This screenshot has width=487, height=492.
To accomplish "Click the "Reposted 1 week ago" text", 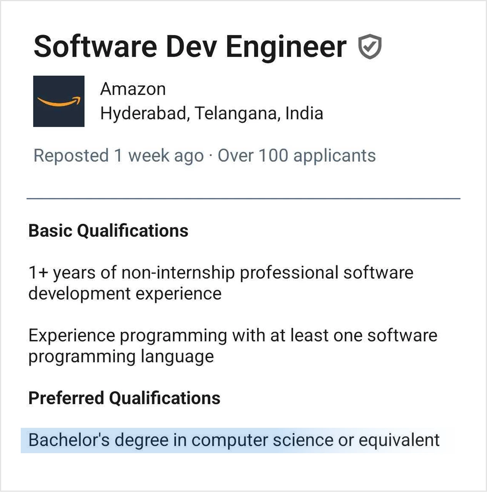I will tap(118, 156).
